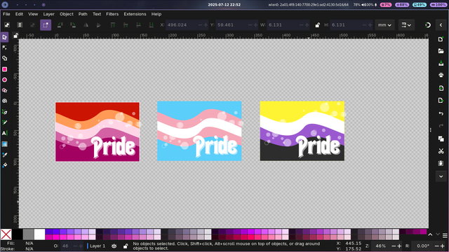The image size is (449, 252).
Task: Increase X position with plus button
Action: point(206,25)
